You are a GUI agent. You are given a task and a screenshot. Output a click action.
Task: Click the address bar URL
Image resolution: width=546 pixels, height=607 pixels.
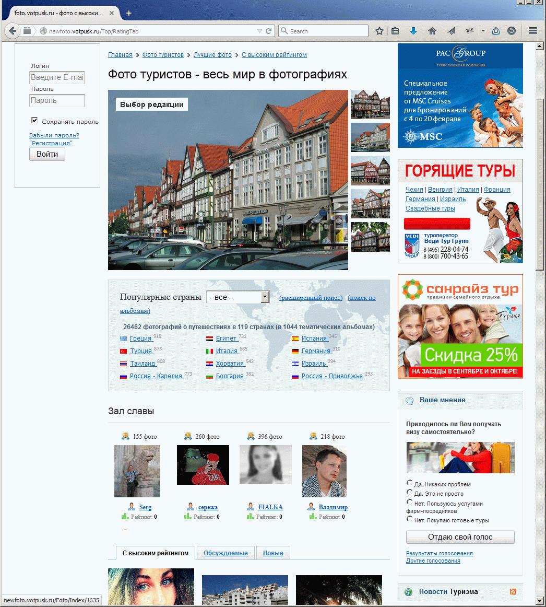[93, 31]
